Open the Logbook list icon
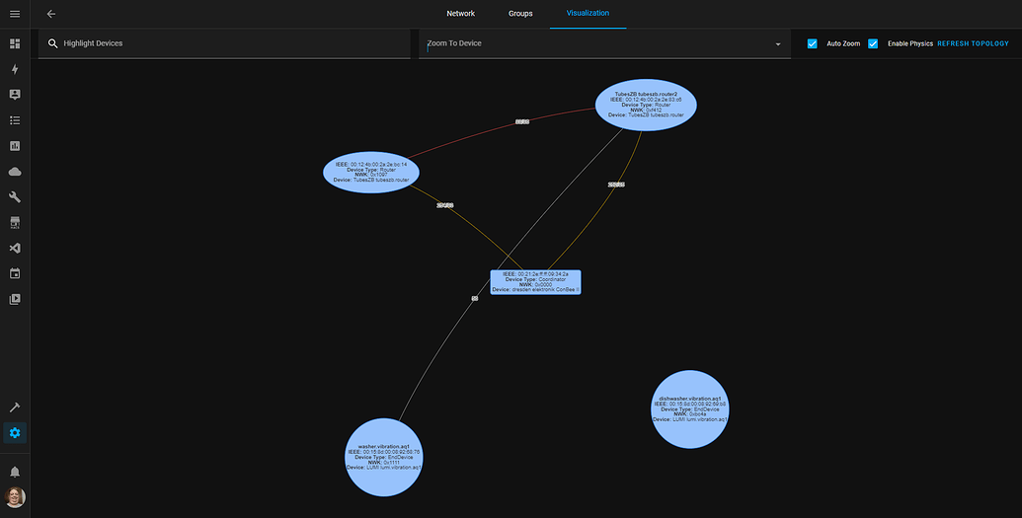Image resolution: width=1022 pixels, height=518 pixels. click(15, 120)
